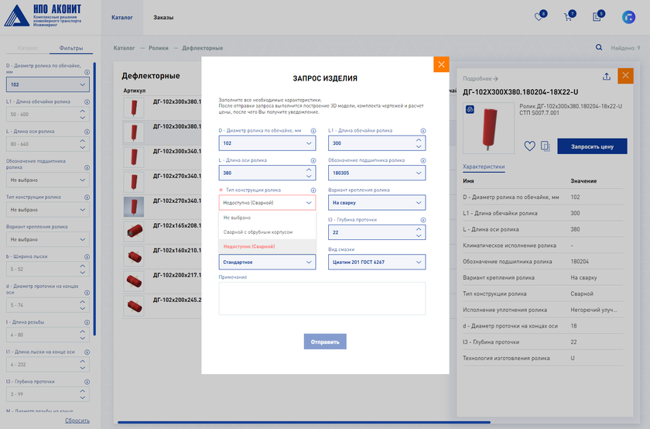Increase L1 обечайки length with up arrow
Image resolution: width=650 pixels, height=429 pixels.
pos(419,140)
